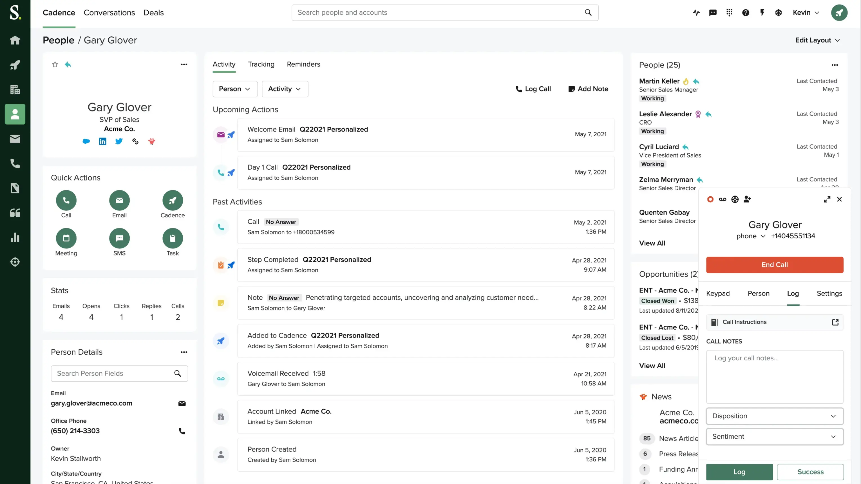The height and width of the screenshot is (484, 861).
Task: Click the Call quick action icon
Action: pyautogui.click(x=66, y=200)
